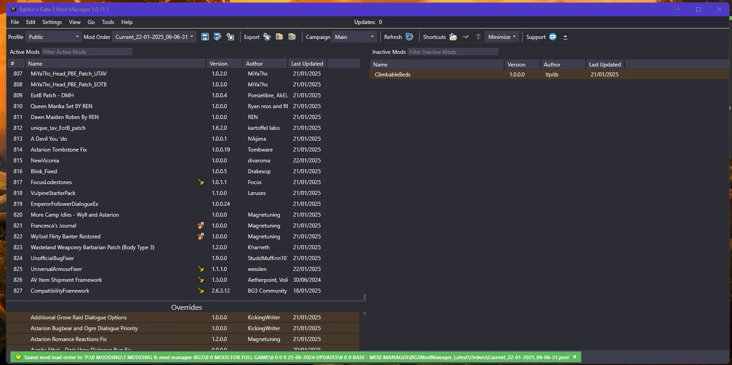Screen dimensions: 732x365
Task: Click the yellow icon on FocusLodestones row
Action: click(x=201, y=182)
